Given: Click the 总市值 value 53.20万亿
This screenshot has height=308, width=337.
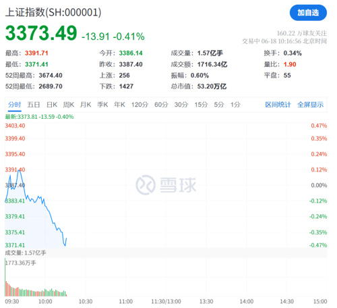Looking at the screenshot, I should tap(212, 86).
